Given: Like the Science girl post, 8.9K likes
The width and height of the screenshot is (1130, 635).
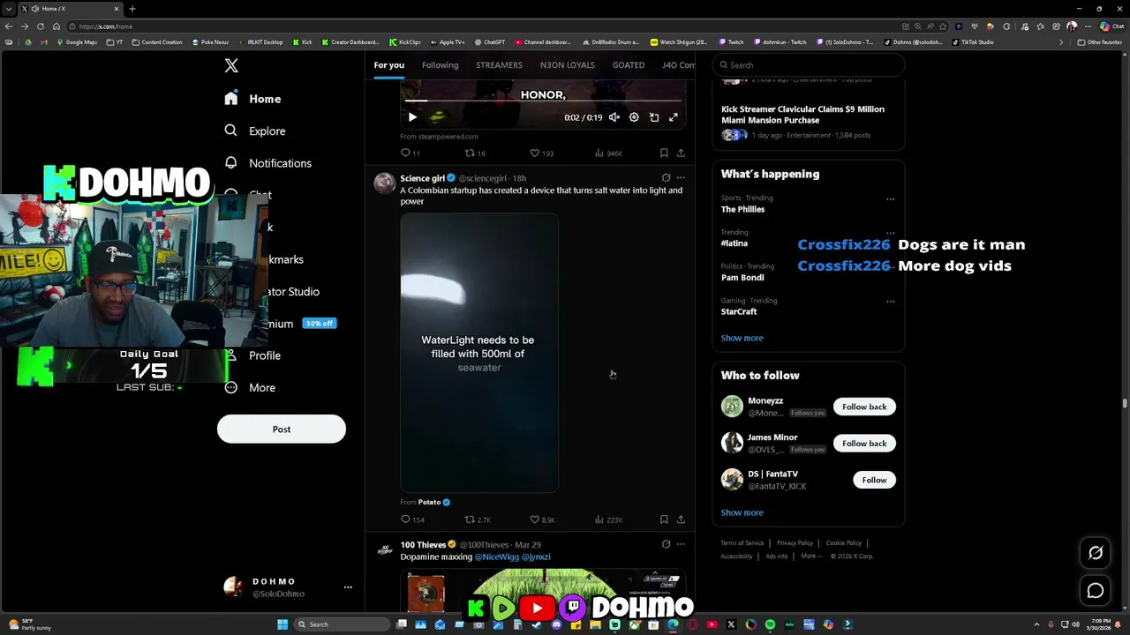Looking at the screenshot, I should (542, 519).
